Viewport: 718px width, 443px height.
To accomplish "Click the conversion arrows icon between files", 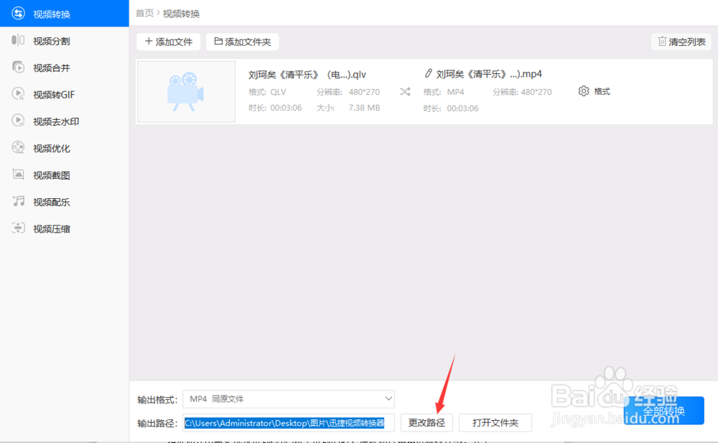I will click(x=404, y=91).
